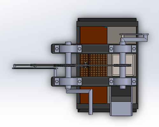Select the dark gray block above the light gray box
Screen dimensions: 159x127
tap(121, 99)
